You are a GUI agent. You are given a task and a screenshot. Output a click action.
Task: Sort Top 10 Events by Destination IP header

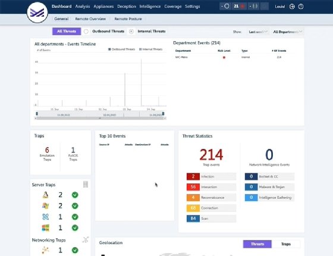pos(143,145)
